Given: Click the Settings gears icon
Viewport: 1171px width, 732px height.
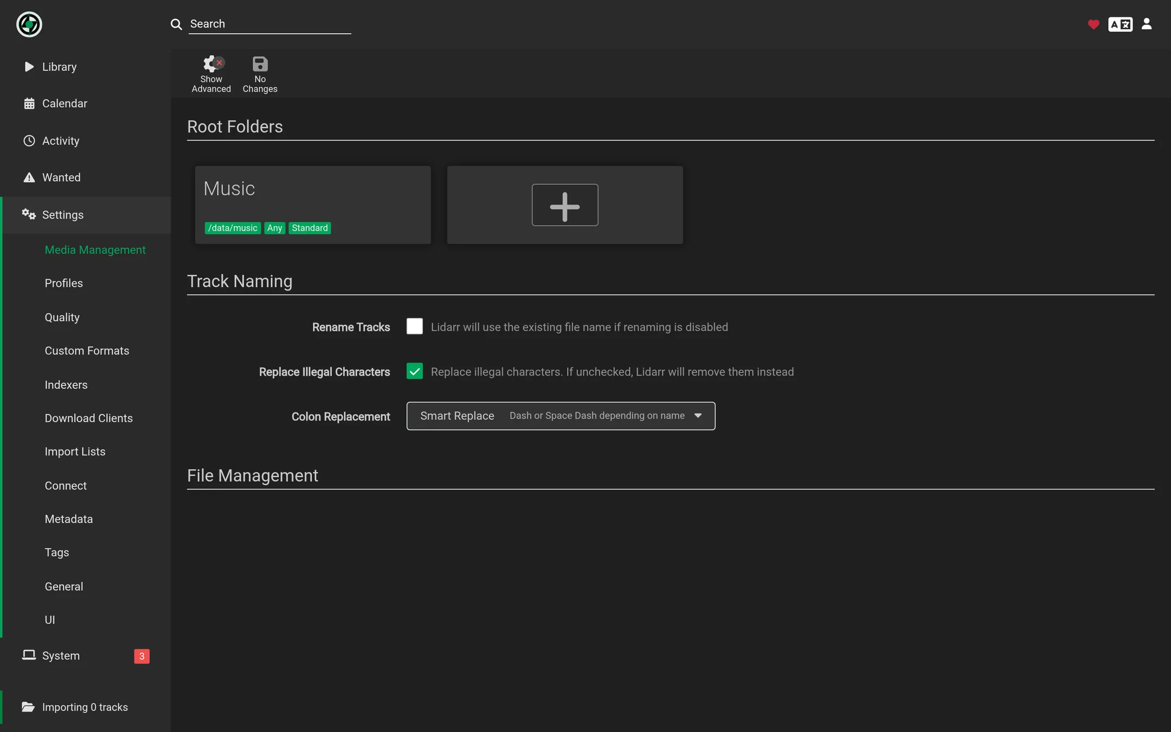Looking at the screenshot, I should [x=29, y=215].
